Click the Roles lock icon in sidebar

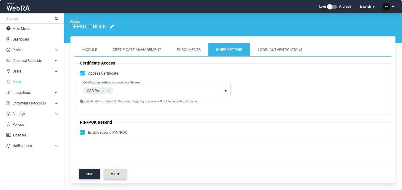tap(8, 82)
